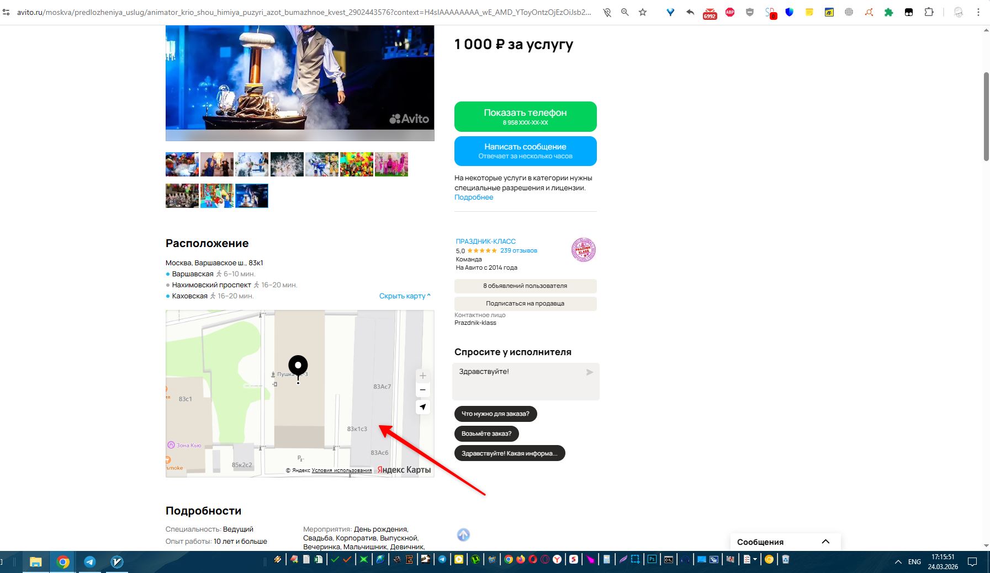Locate me on the map
This screenshot has height=573, width=990.
(x=423, y=407)
